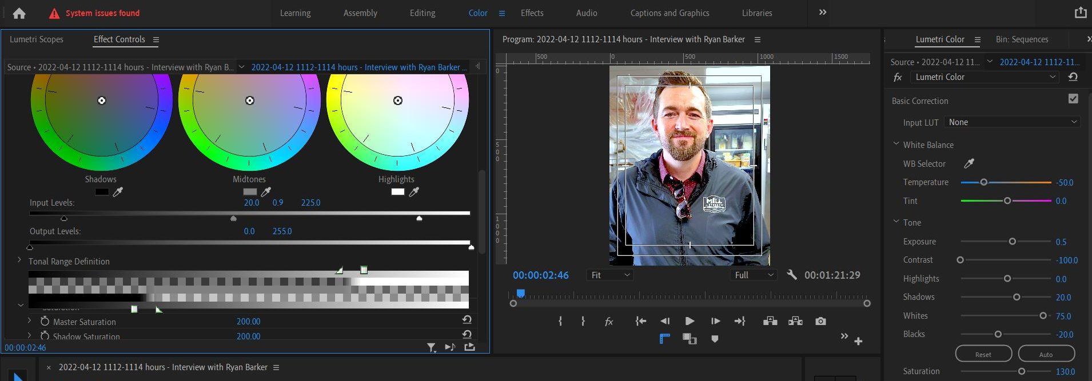Open Effect Controls panel menu
The image size is (1092, 381).
click(156, 40)
